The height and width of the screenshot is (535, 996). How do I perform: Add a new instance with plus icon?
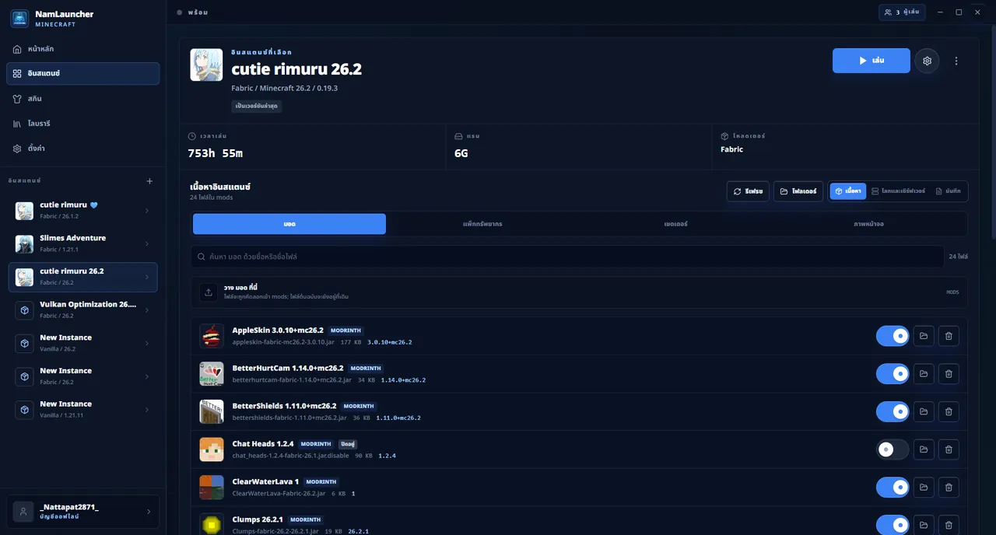tap(150, 181)
